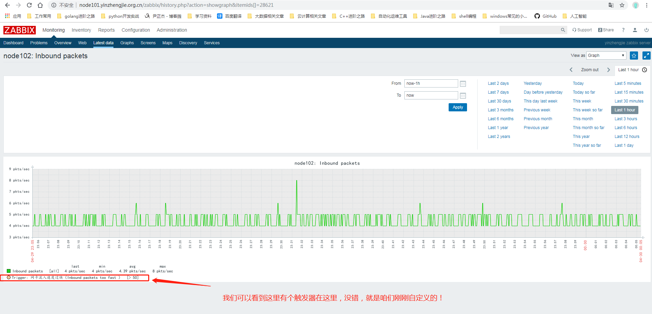Open calendar picker for From field
This screenshot has width=652, height=314.
(463, 84)
